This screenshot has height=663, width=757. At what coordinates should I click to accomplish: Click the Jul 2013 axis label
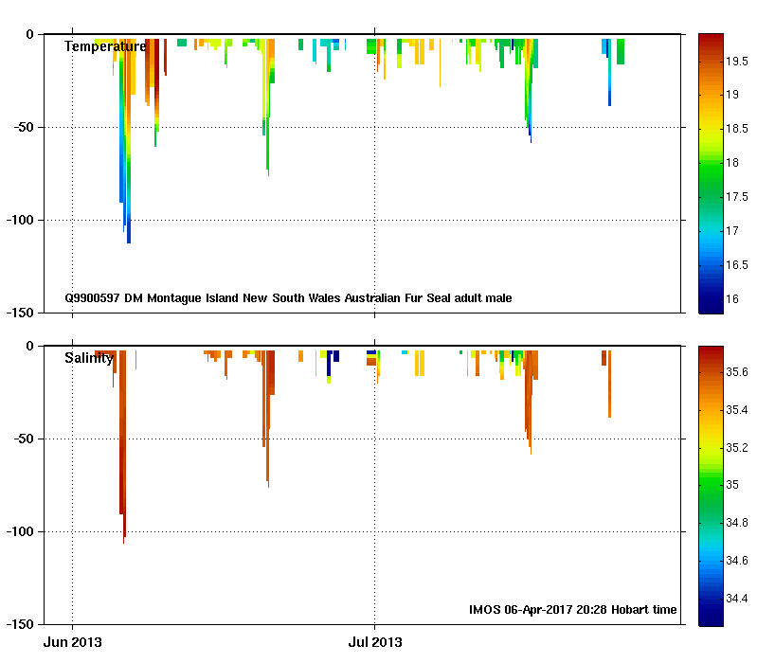click(x=375, y=642)
